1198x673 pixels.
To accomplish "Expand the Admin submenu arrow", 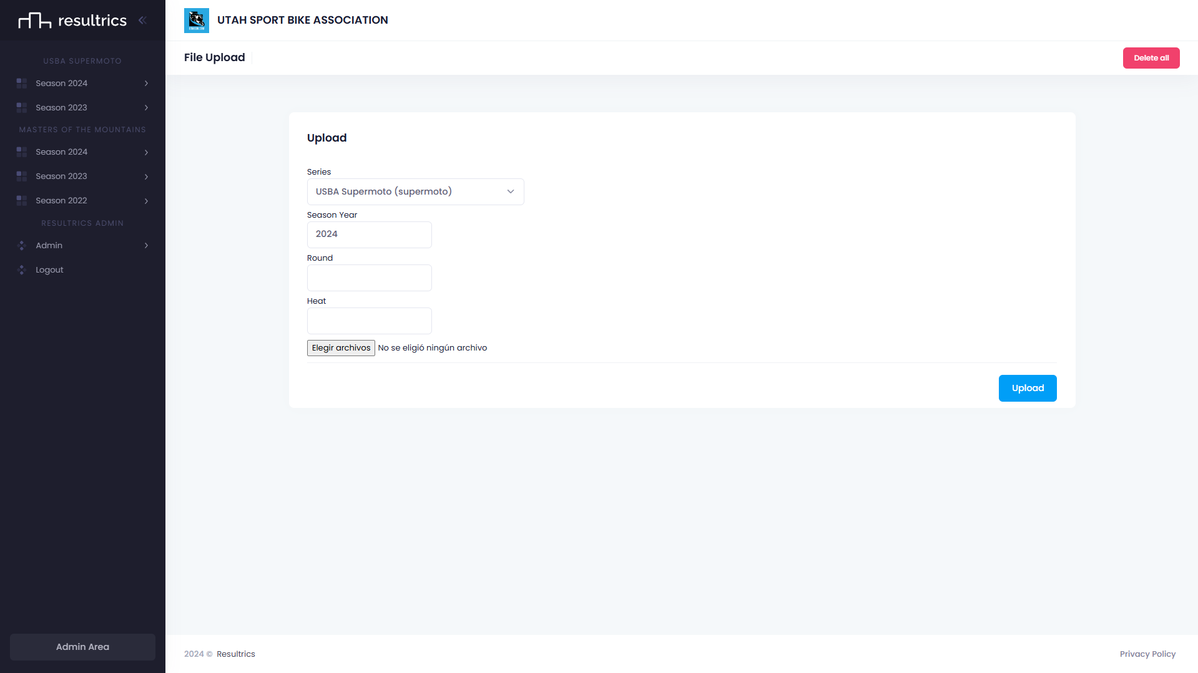I will click(x=146, y=246).
